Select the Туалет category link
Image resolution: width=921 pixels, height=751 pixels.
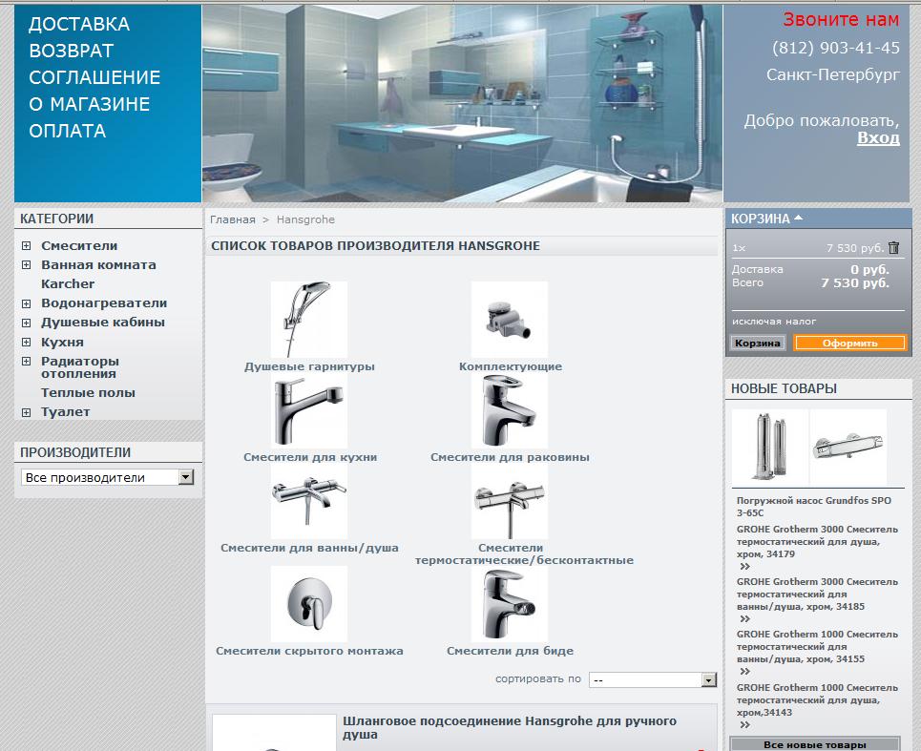coord(65,412)
